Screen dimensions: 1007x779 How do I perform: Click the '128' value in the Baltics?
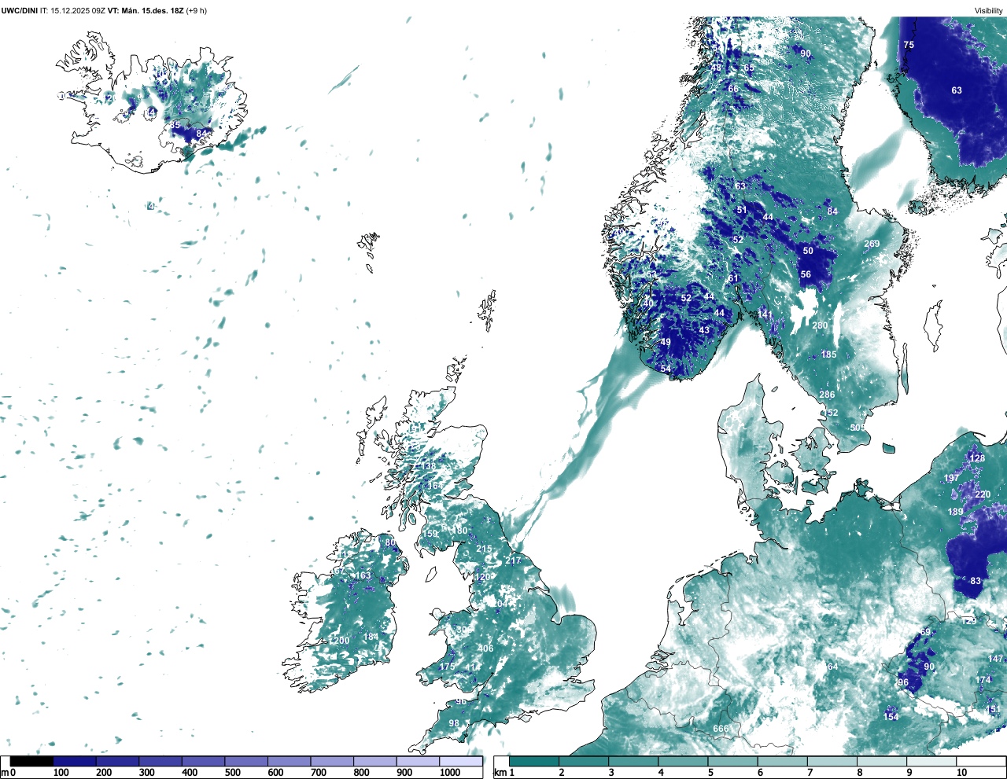click(977, 458)
